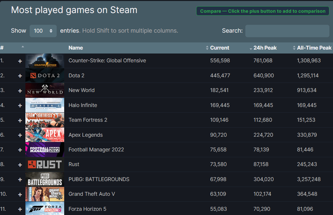Click the Apex Legends logo thumbnail
Screen dimensions: 333x215
click(45, 134)
